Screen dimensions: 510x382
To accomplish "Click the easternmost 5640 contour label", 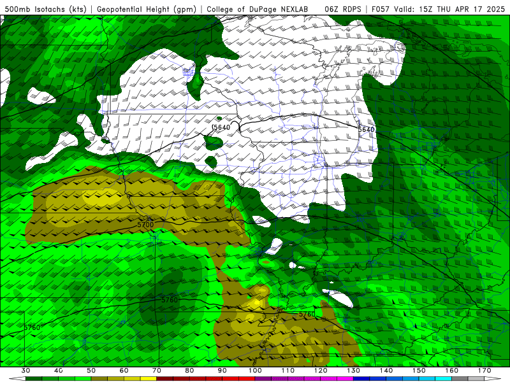I will coord(366,130).
